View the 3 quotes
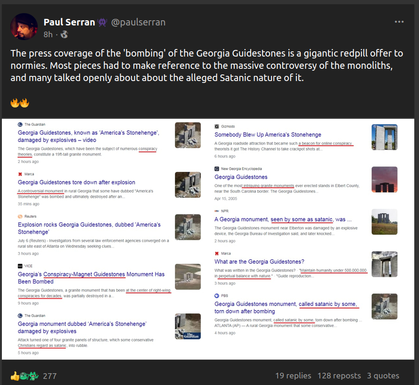This screenshot has width=419, height=385. coord(383,376)
